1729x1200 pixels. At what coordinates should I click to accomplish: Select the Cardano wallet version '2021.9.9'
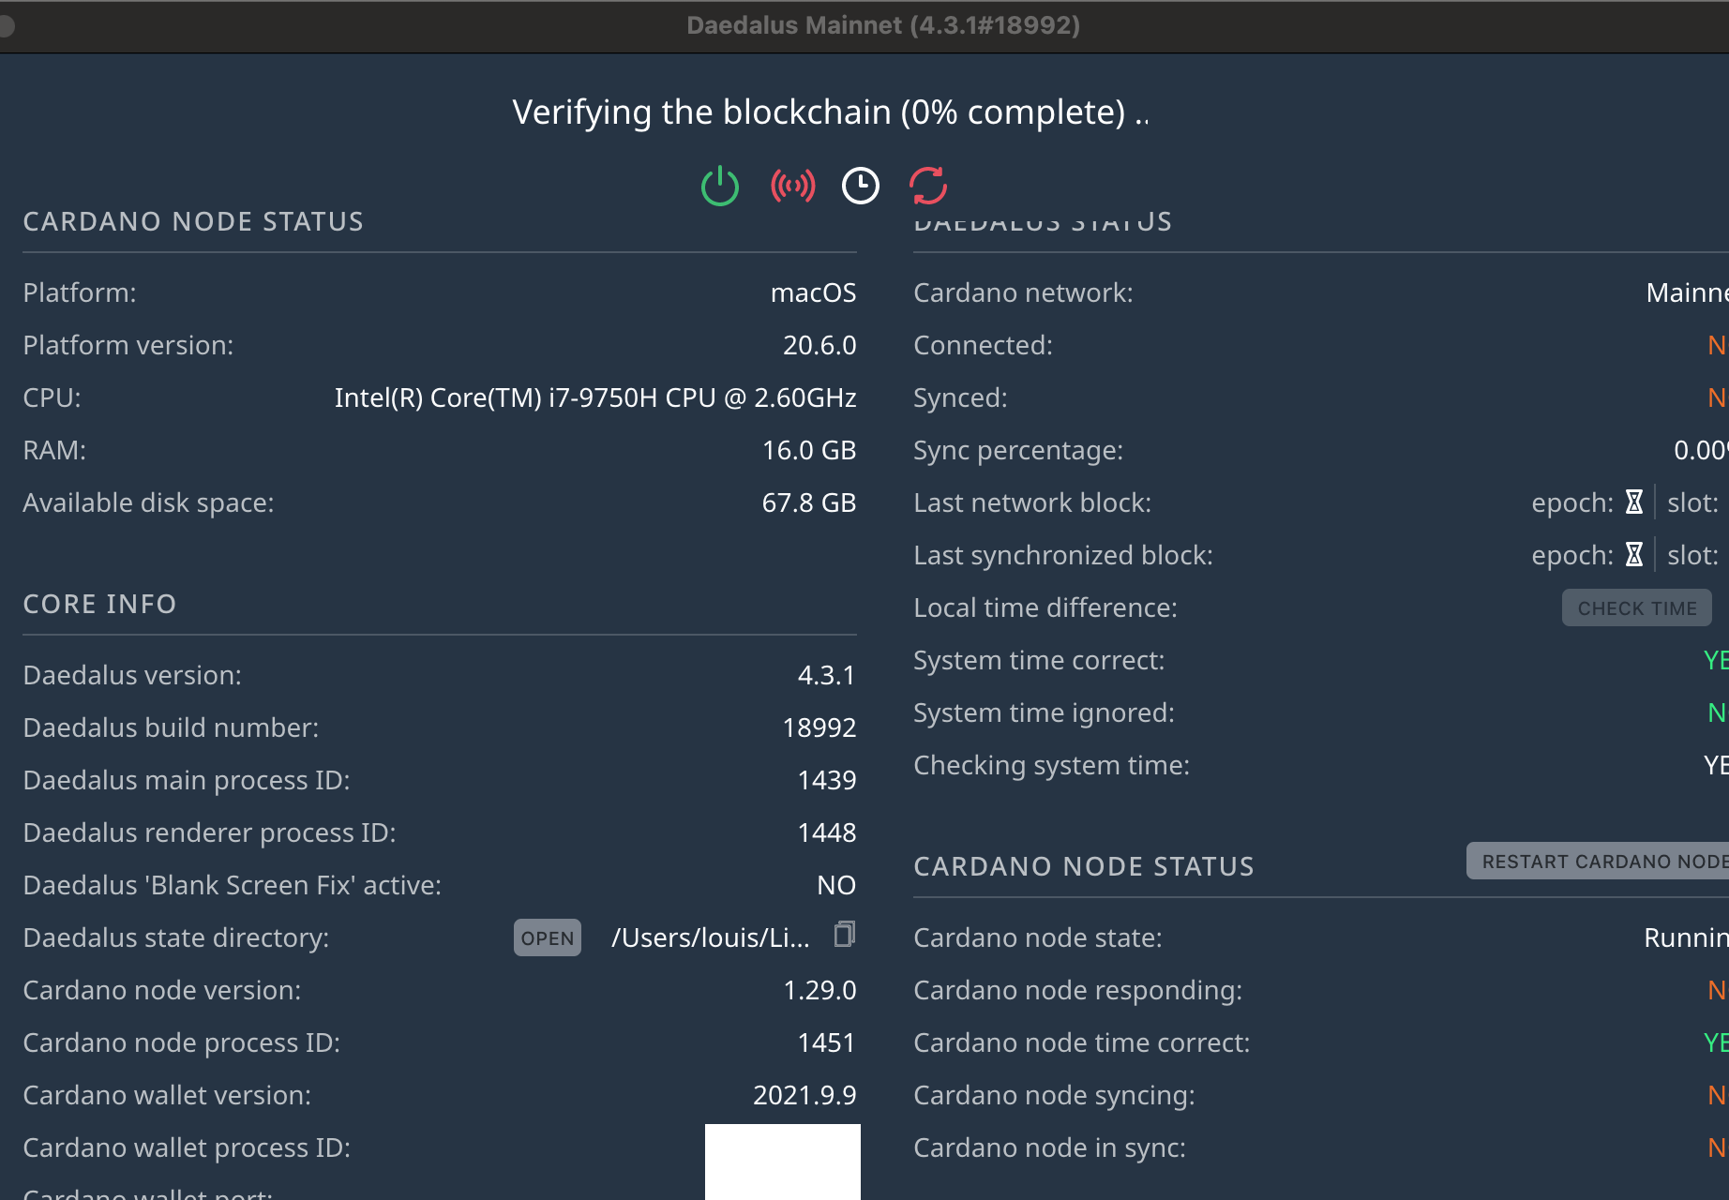click(804, 1095)
